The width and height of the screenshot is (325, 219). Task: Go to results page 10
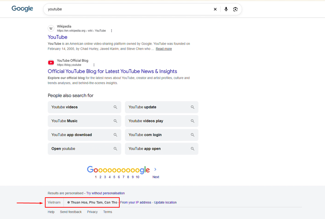[137, 177]
